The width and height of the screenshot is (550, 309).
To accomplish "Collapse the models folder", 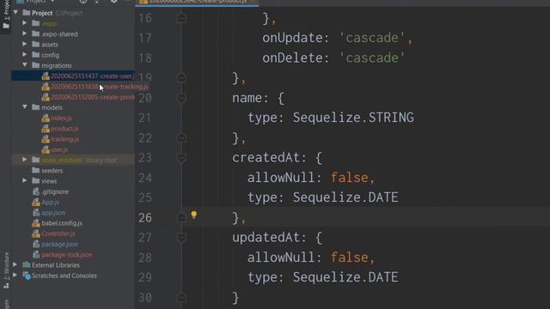I will [x=25, y=106].
